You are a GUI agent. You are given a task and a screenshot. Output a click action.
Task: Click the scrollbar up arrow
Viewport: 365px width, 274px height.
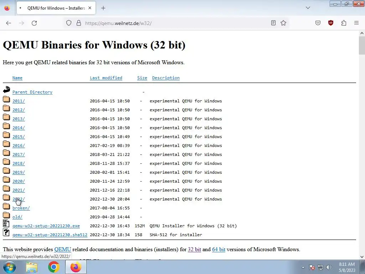point(362,33)
